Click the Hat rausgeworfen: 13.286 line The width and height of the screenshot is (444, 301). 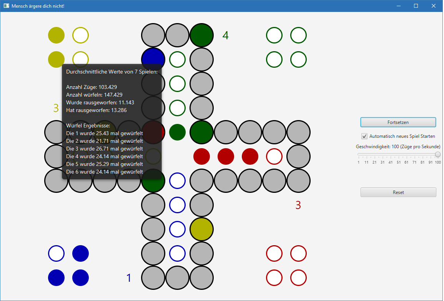pos(96,110)
